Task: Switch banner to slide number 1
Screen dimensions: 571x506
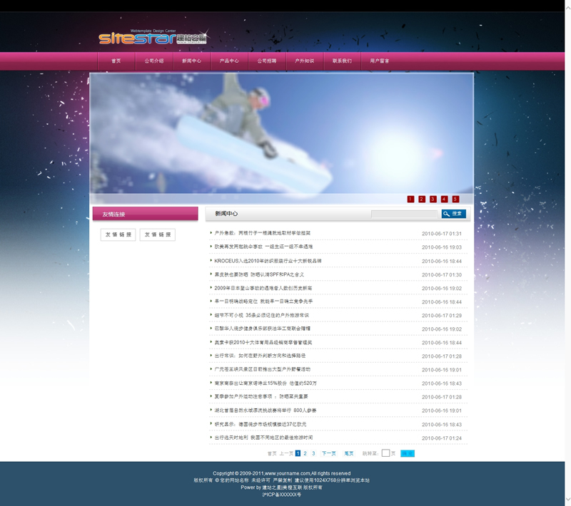Action: [x=410, y=200]
